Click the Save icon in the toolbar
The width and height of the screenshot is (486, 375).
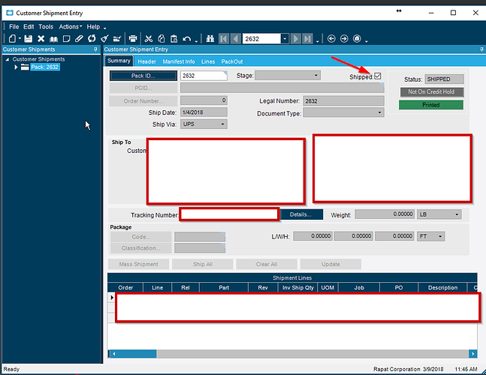[29, 38]
